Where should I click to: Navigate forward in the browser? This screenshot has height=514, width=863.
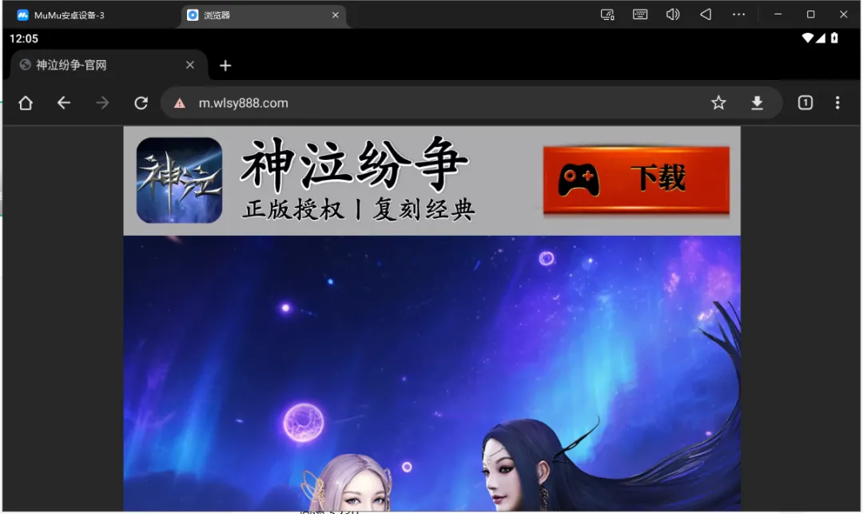pos(102,103)
